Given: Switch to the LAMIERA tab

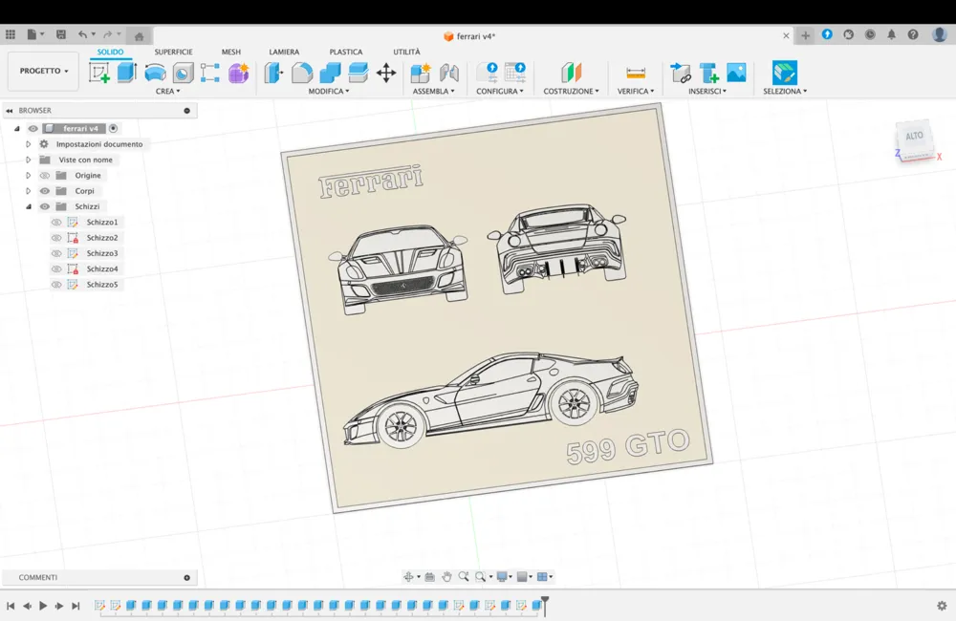Looking at the screenshot, I should coord(284,52).
